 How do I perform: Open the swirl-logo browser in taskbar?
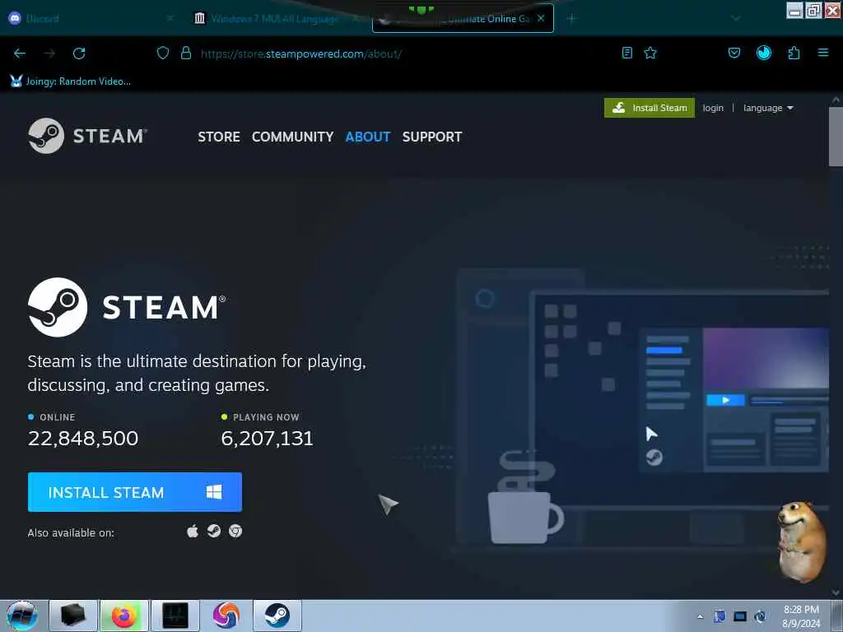(226, 616)
